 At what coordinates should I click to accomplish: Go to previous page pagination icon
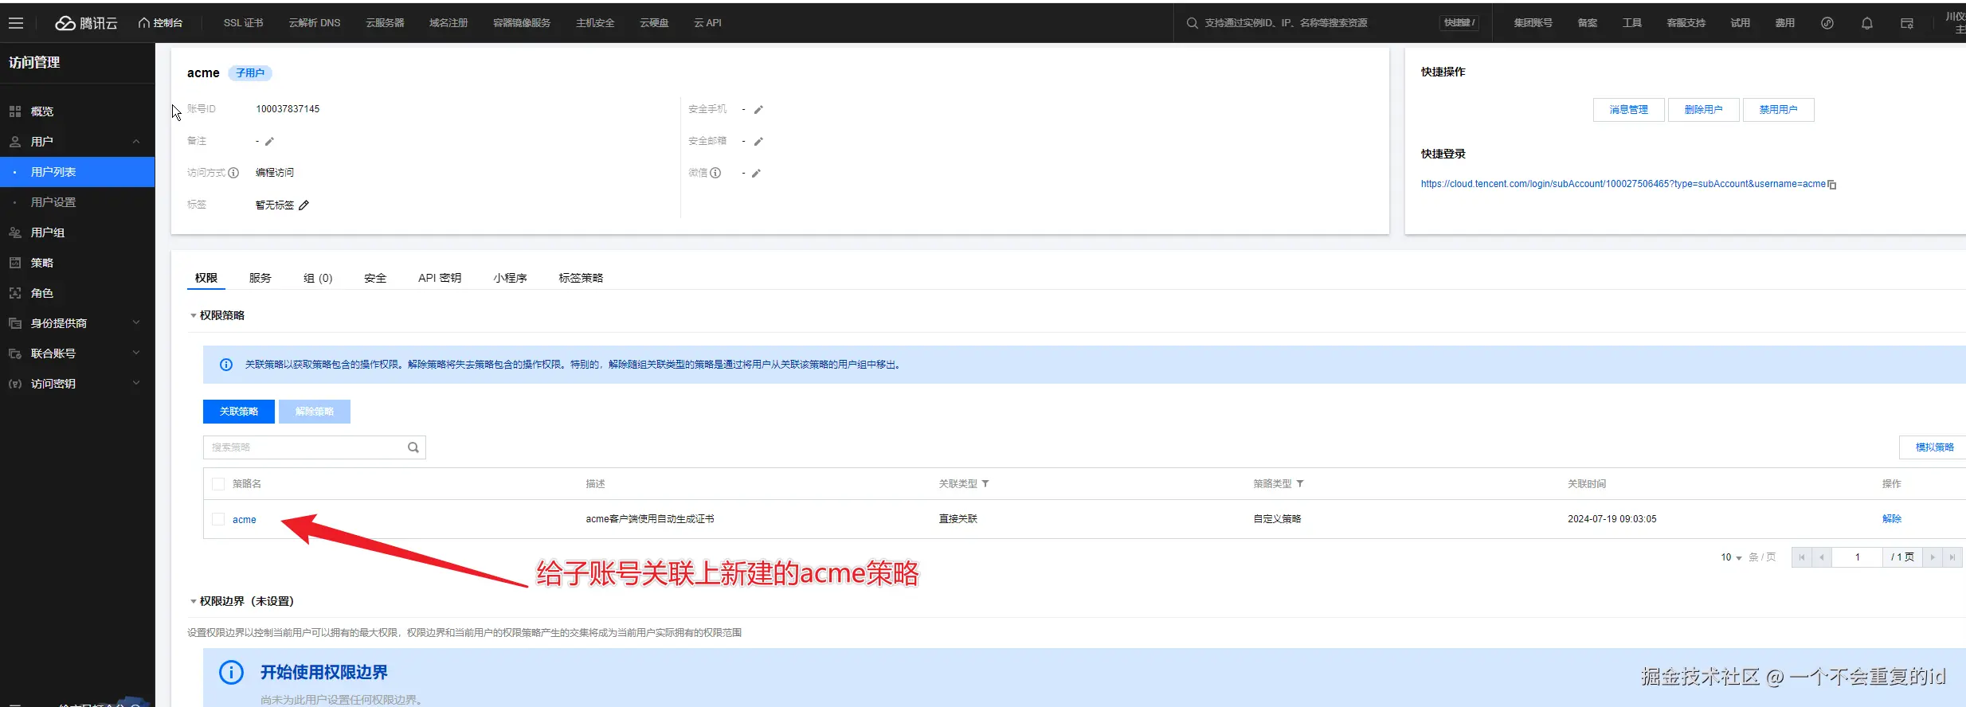[1822, 557]
